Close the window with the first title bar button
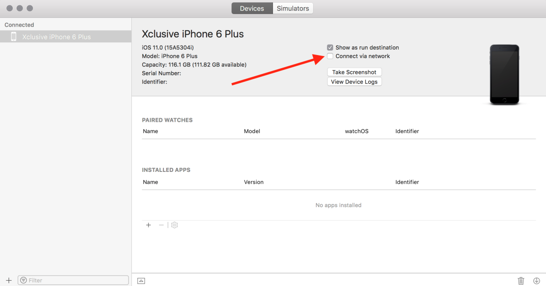 [9, 8]
